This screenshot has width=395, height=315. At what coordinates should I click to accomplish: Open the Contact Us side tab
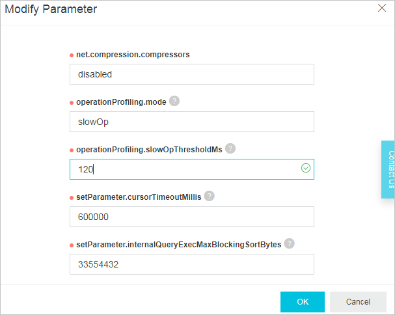(388, 170)
